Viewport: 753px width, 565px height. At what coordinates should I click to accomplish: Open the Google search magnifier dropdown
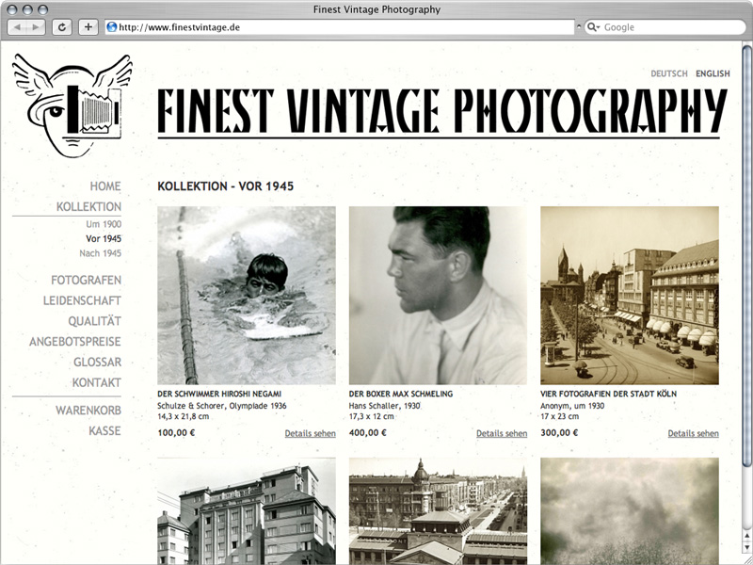click(594, 27)
